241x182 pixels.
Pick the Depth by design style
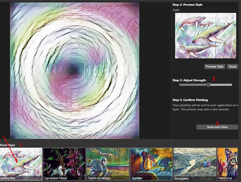coord(108,164)
